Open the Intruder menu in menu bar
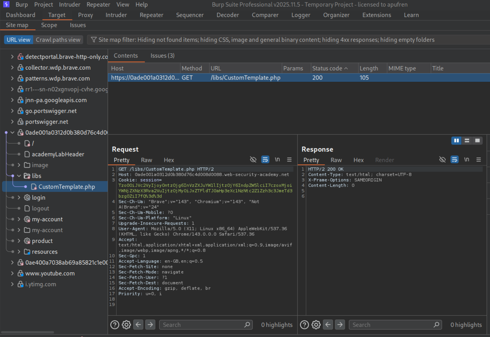The image size is (490, 337). coord(70,5)
